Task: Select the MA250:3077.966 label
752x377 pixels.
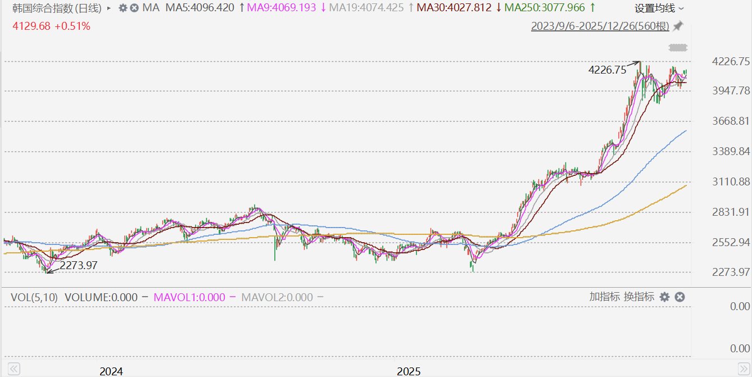Action: (x=545, y=8)
